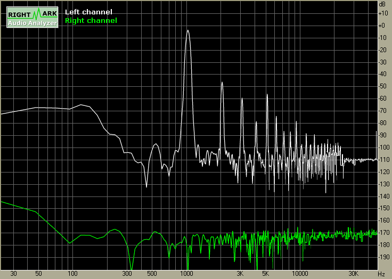Click the '-40' dB axis value
Screen dimensions: 392x279
click(x=383, y=74)
